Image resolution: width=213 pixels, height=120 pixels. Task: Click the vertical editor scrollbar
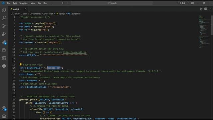coord(212,25)
